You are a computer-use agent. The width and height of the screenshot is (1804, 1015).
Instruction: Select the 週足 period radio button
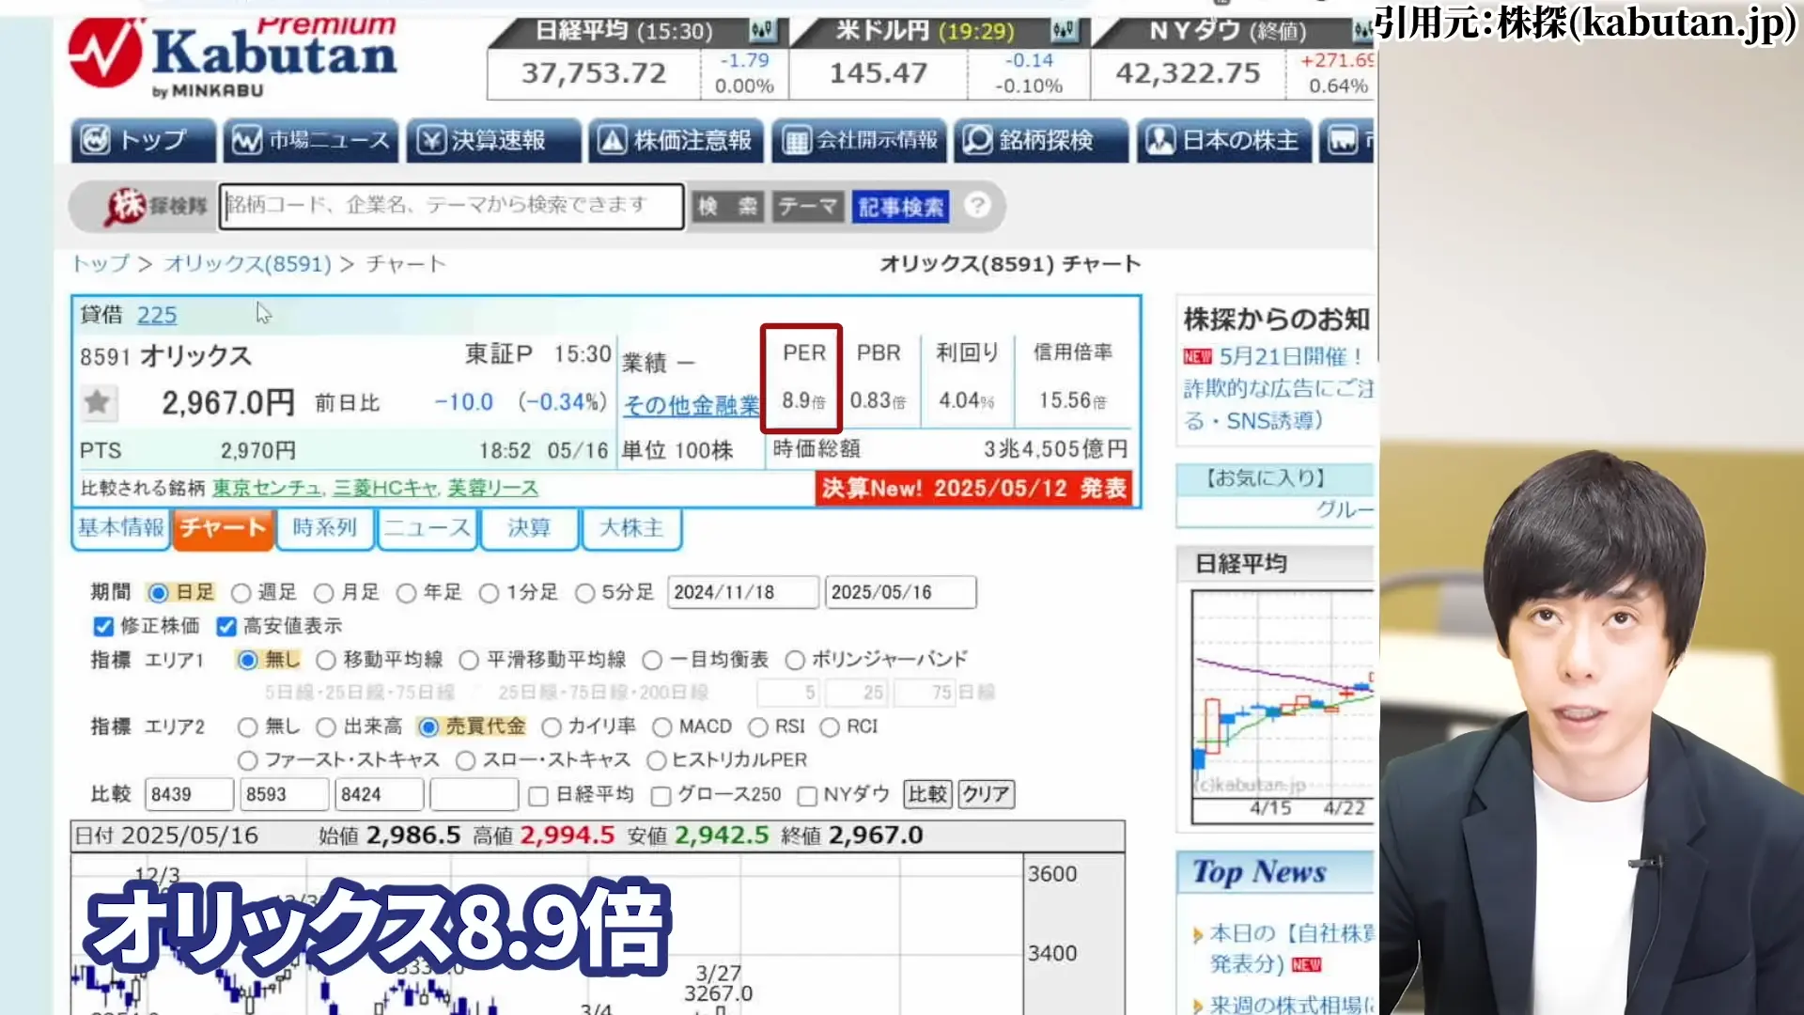(x=241, y=593)
